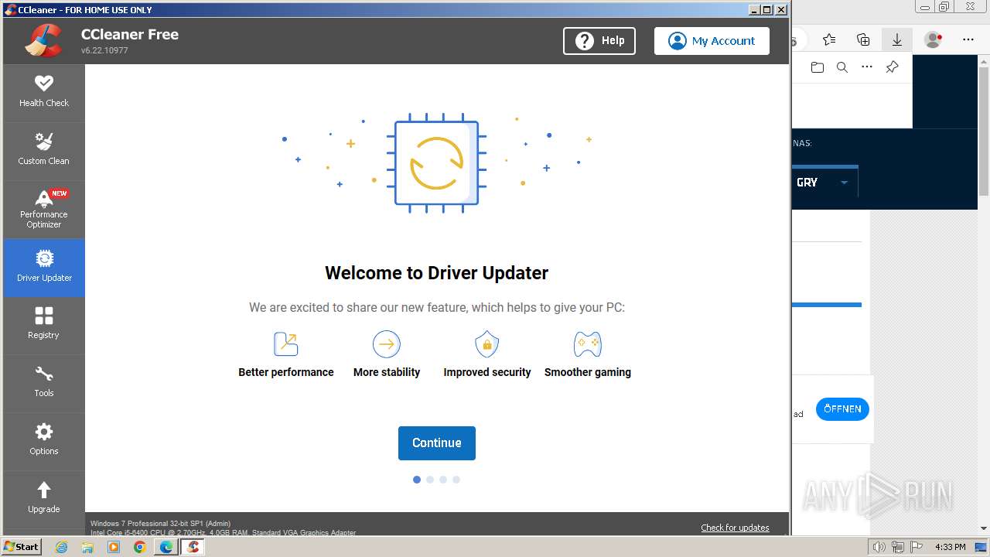This screenshot has height=557, width=990.
Task: Open Edge collections icon
Action: click(863, 39)
